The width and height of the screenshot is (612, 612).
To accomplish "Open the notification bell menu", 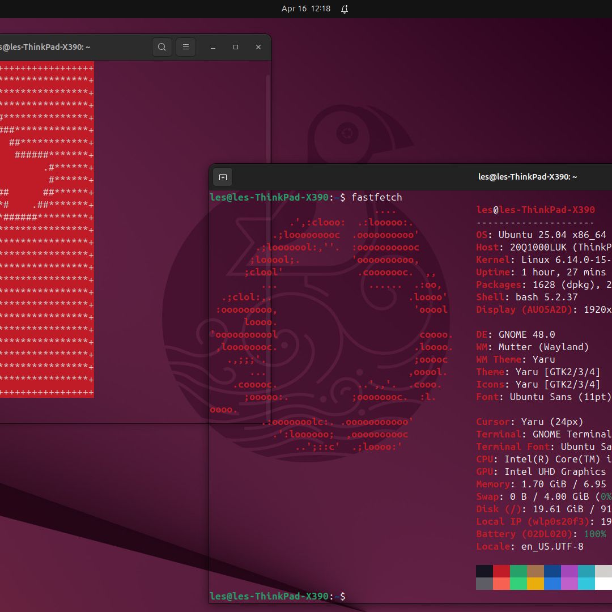I will (x=344, y=9).
